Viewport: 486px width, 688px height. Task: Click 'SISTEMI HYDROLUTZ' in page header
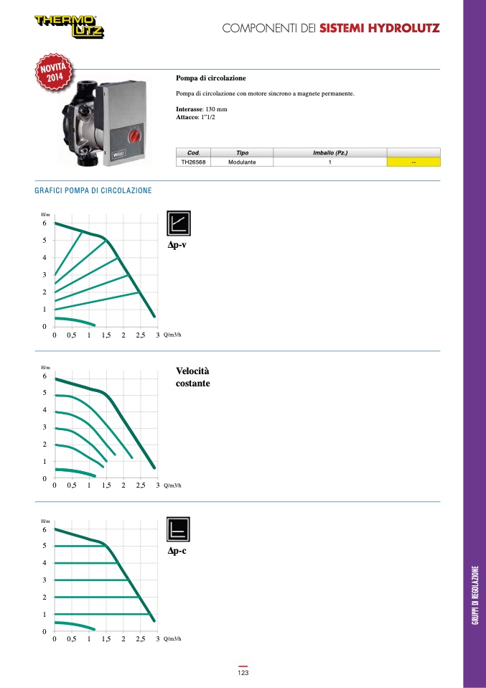pyautogui.click(x=379, y=28)
